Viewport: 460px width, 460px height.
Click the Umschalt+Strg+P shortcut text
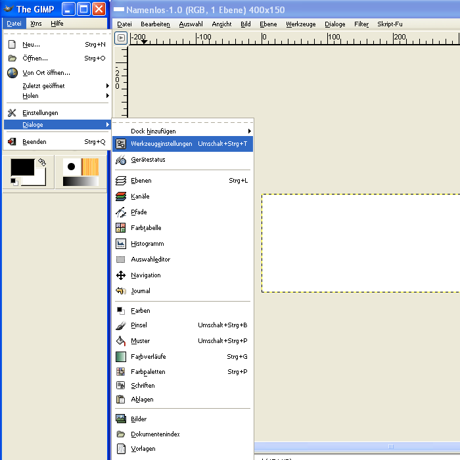pyautogui.click(x=222, y=340)
